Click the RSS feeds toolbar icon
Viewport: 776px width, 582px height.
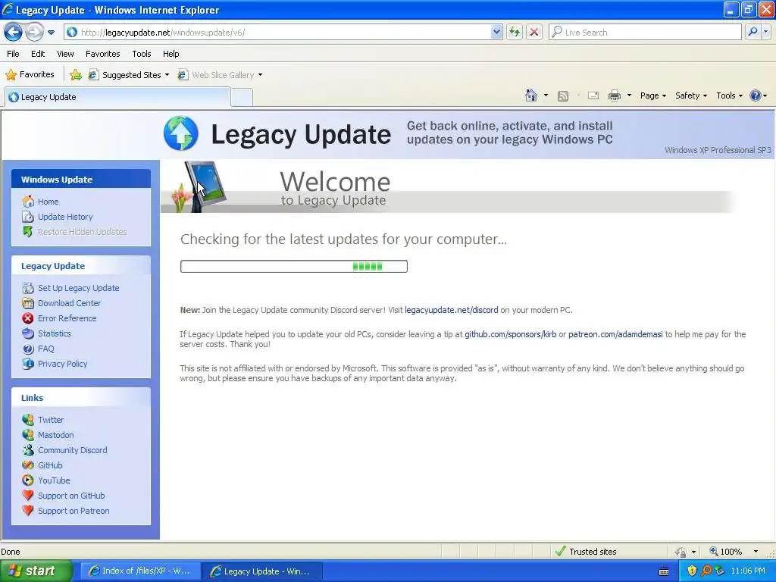point(563,96)
